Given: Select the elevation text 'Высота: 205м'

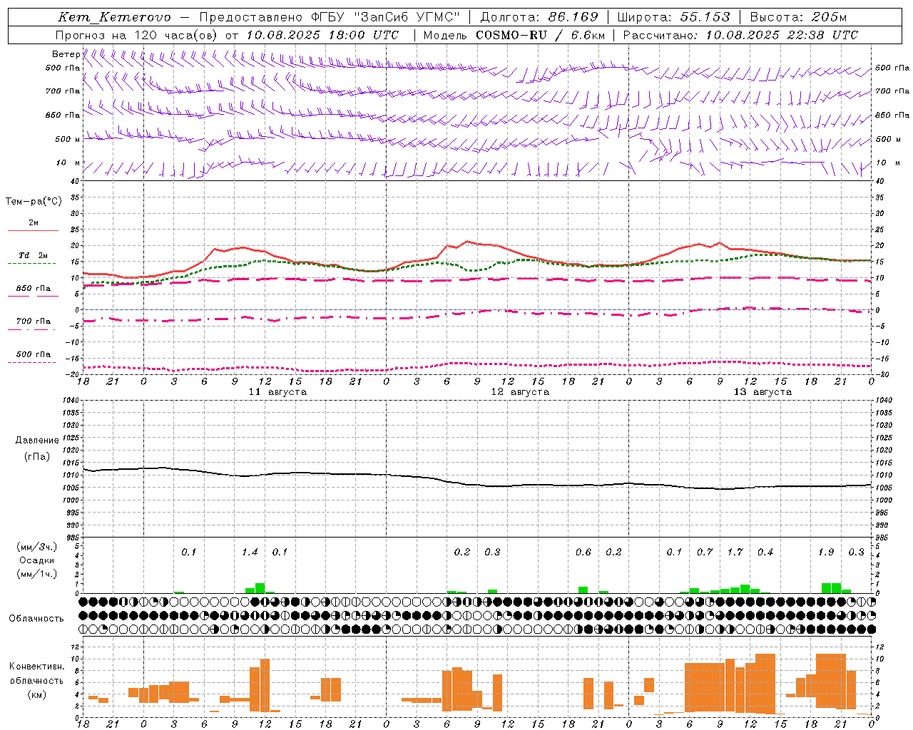Looking at the screenshot, I should 798,17.
